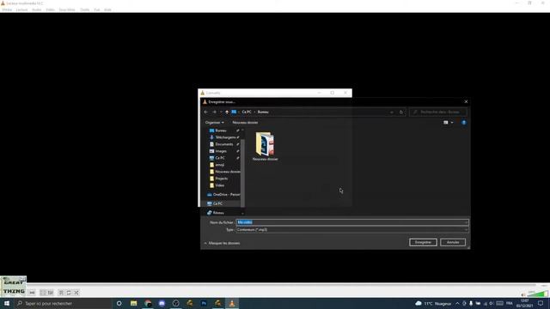The width and height of the screenshot is (550, 309).
Task: Select the Nouveau dossier folder thumbnail
Action: coord(266,146)
